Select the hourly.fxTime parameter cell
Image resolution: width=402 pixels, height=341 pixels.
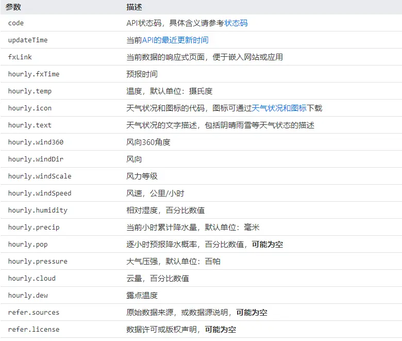(x=33, y=74)
